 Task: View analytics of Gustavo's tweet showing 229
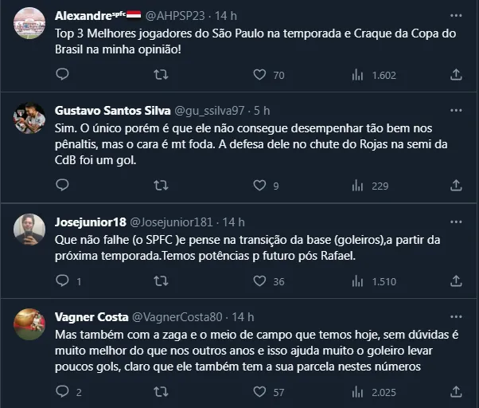tap(357, 185)
